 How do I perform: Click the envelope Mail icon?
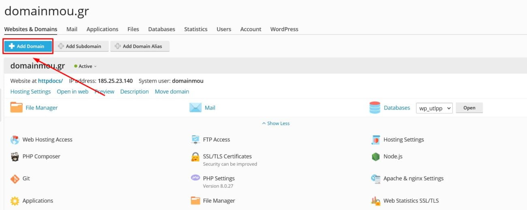(195, 108)
